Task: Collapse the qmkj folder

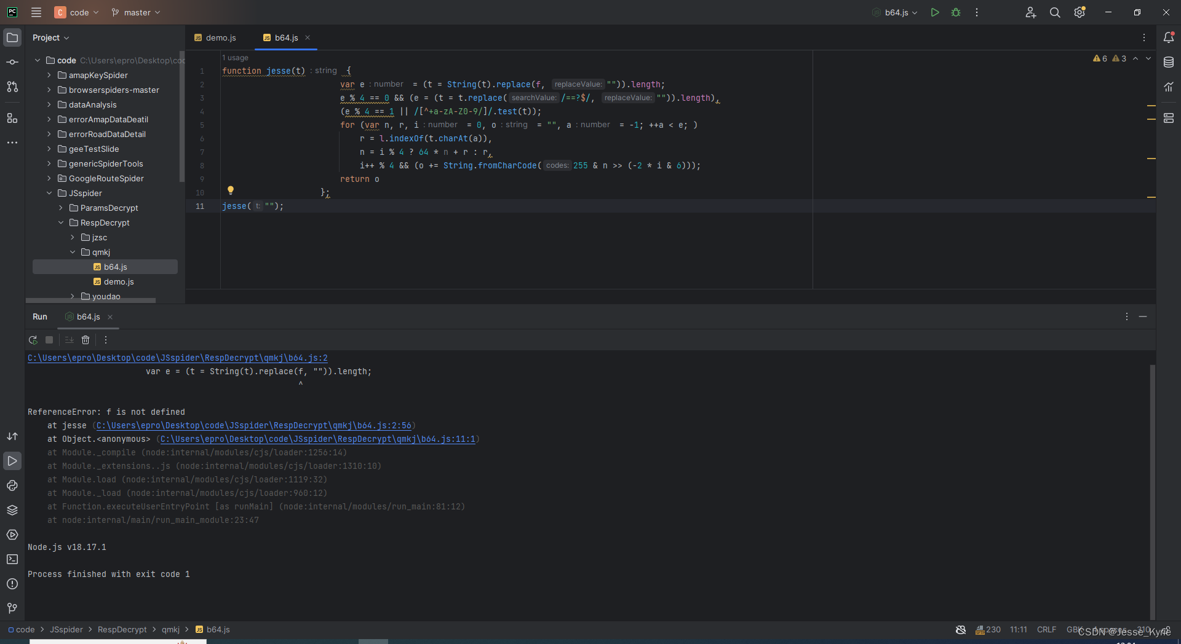Action: (73, 252)
